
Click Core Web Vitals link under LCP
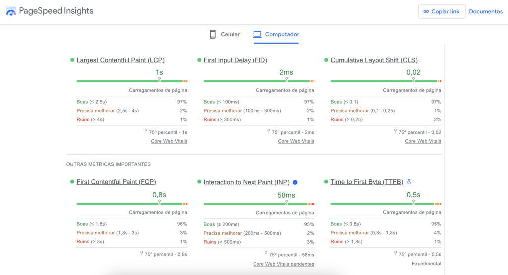point(169,141)
